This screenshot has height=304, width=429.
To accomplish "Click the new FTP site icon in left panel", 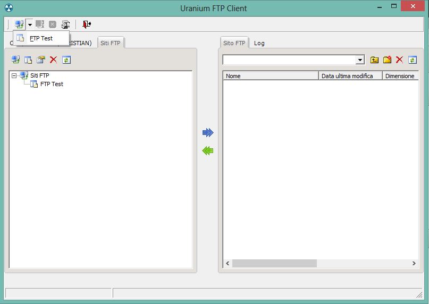I will [x=28, y=60].
